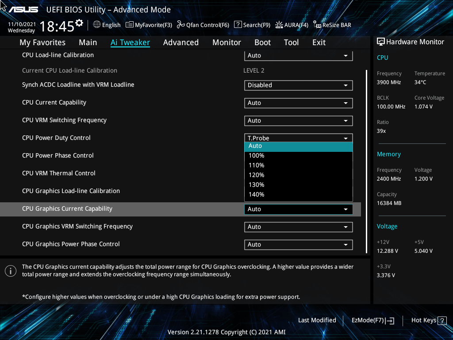Screen dimensions: 453x340
Task: Click the ReSize BAR icon
Action: click(x=317, y=25)
